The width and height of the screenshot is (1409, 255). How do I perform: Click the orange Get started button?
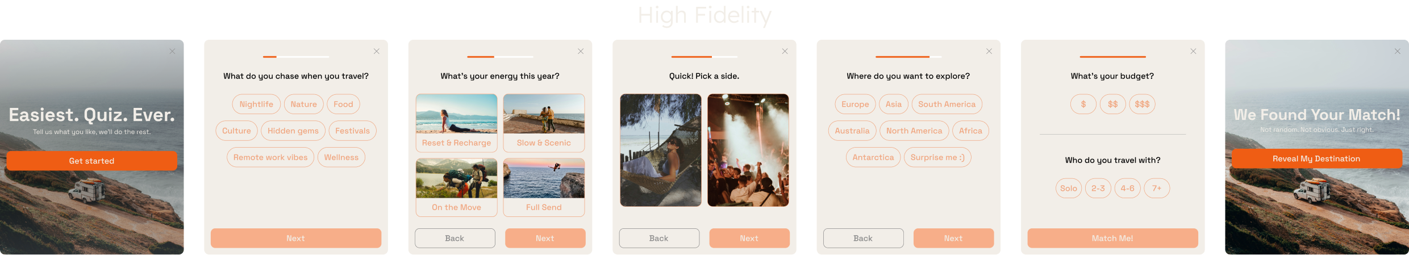click(x=91, y=161)
